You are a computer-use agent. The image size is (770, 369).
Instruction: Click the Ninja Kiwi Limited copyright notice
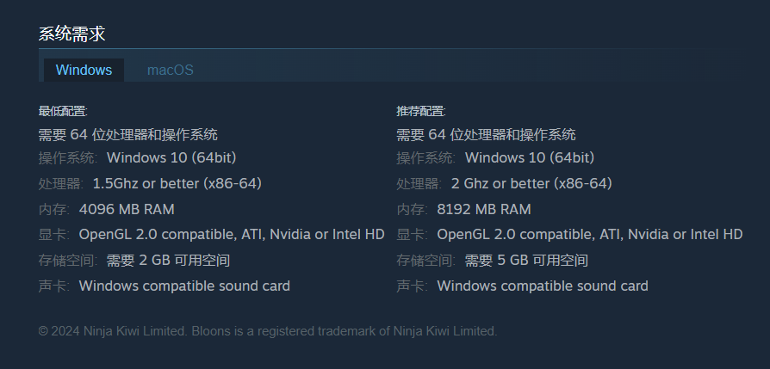tap(267, 331)
